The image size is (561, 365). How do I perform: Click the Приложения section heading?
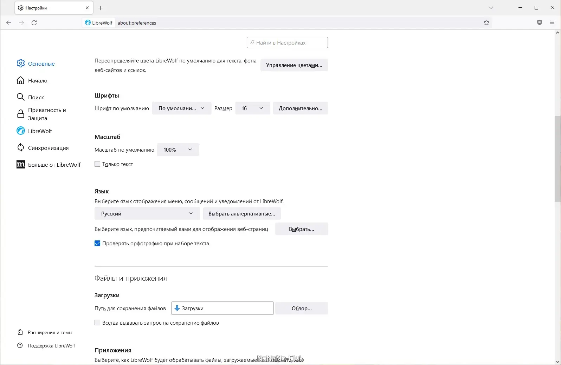click(113, 350)
